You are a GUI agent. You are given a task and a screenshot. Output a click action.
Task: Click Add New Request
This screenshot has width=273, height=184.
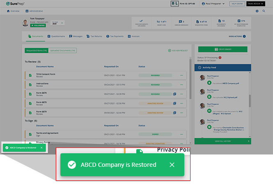[178, 50]
